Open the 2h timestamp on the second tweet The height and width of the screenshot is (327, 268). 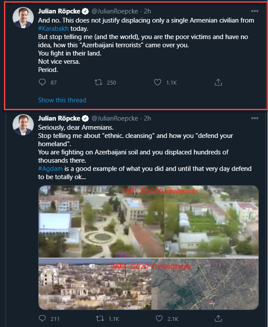(147, 118)
